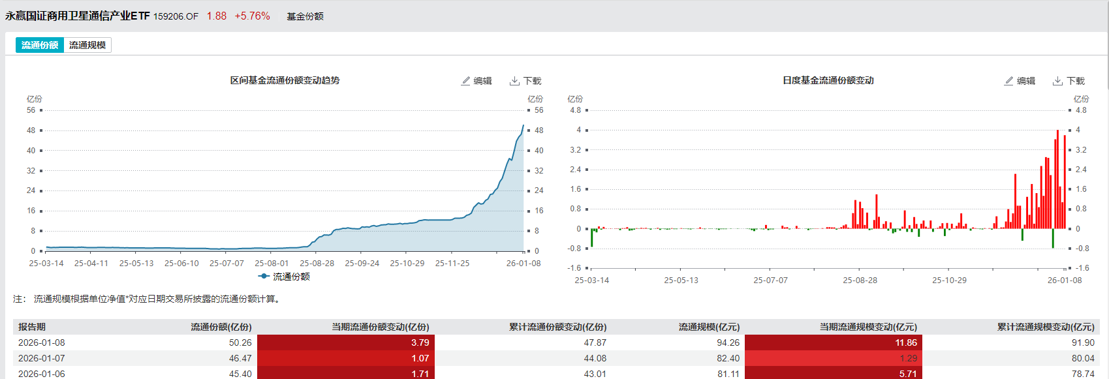The height and width of the screenshot is (379, 1109).
Task: Open the 基金份额 header tab
Action: point(305,16)
